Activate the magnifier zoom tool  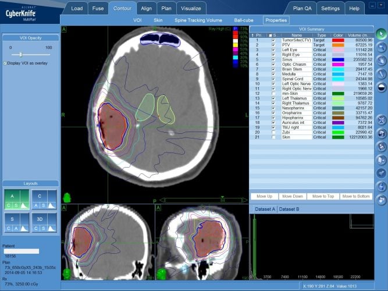[381, 47]
